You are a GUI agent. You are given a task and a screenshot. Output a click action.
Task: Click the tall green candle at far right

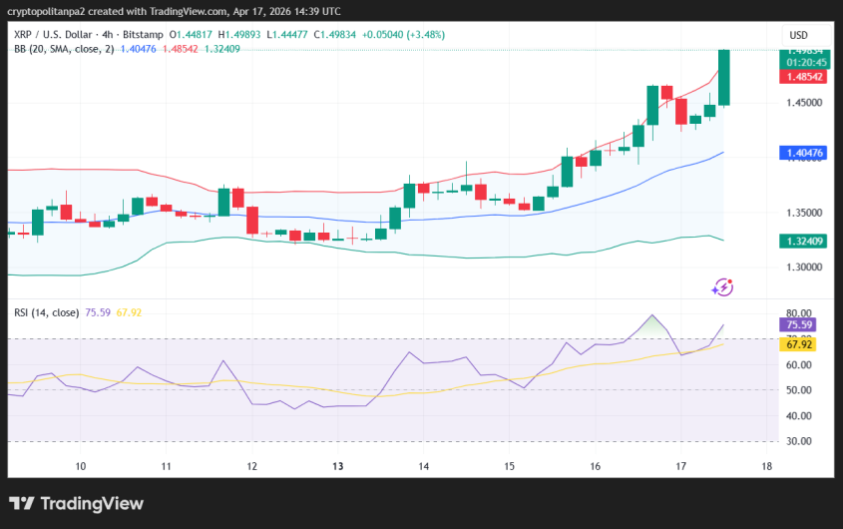pyautogui.click(x=724, y=77)
